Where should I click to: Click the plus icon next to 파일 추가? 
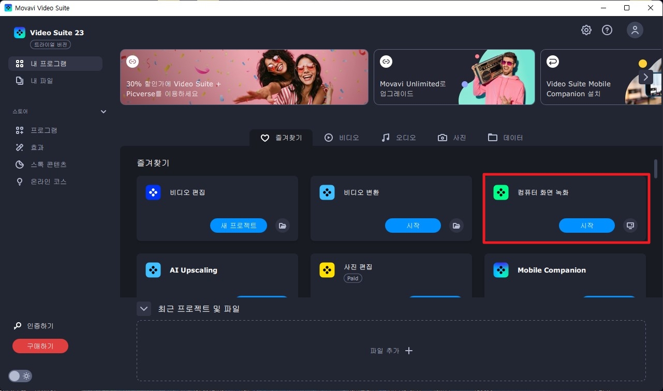pos(409,351)
